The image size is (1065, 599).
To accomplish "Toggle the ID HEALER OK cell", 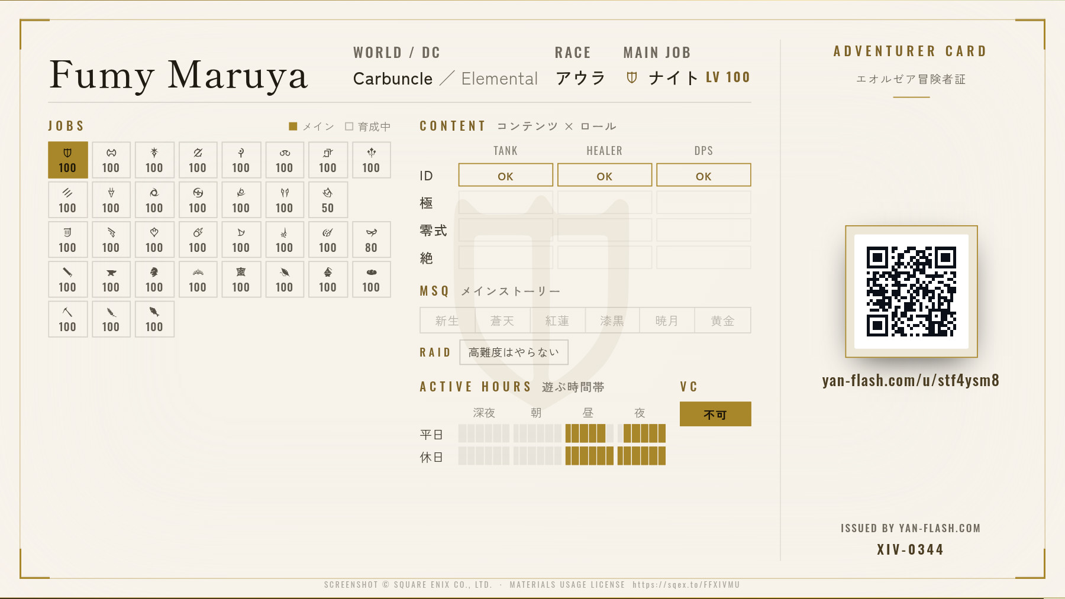I will pos(604,175).
